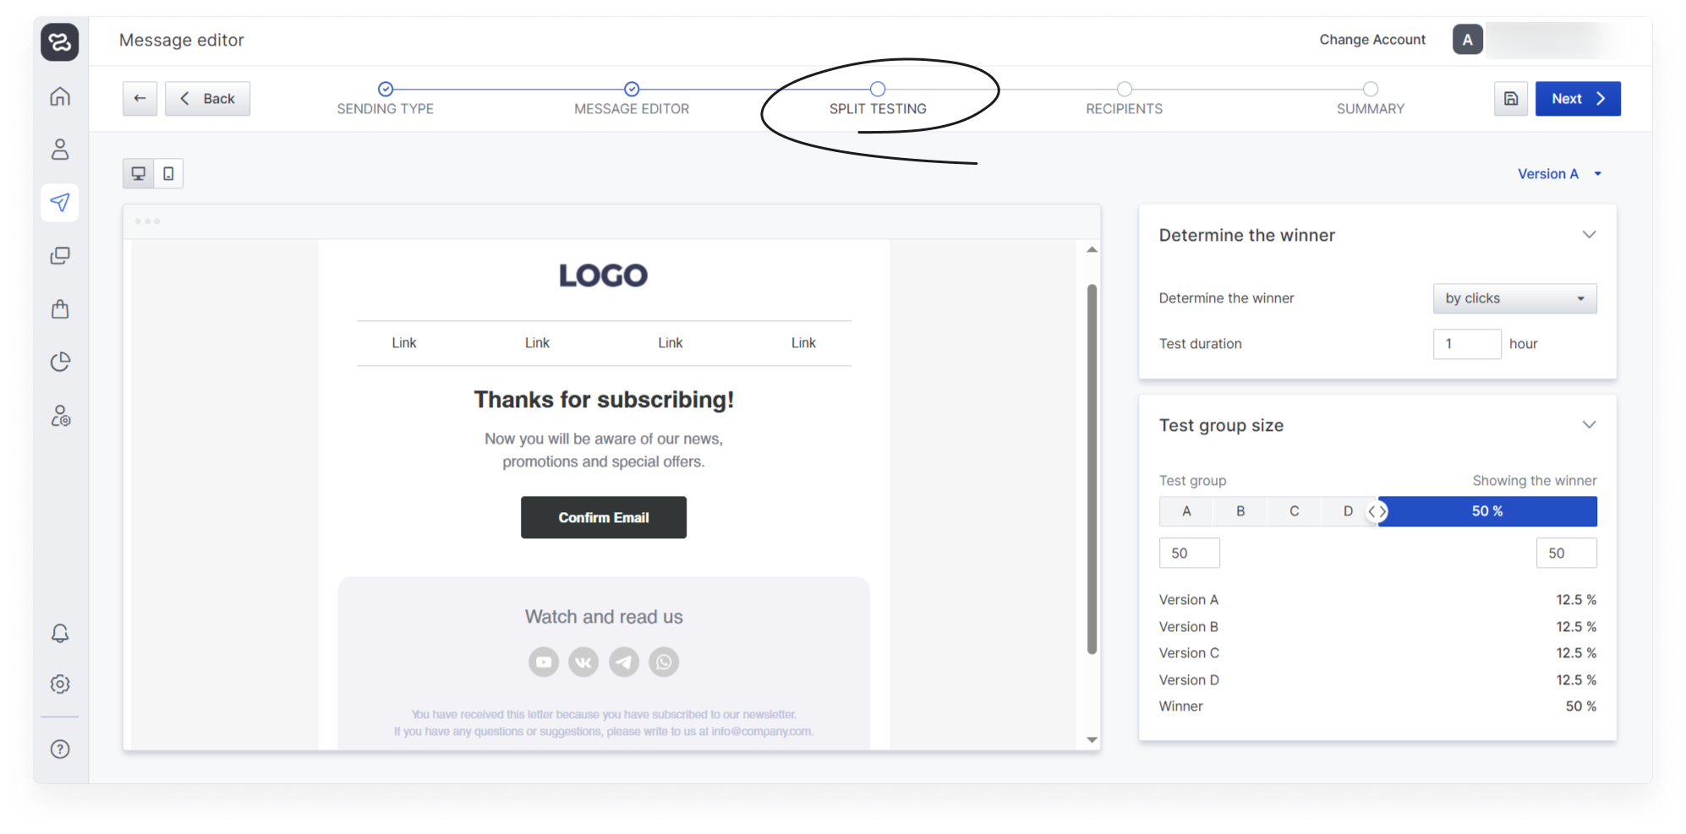
Task: Open the Home icon in sidebar
Action: (60, 96)
